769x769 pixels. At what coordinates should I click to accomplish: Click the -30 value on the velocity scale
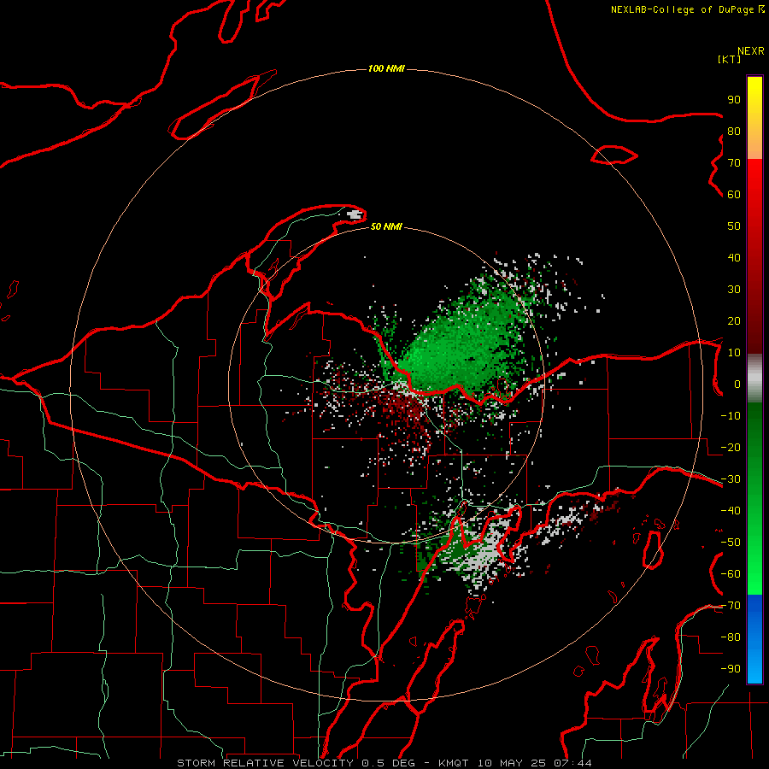pyautogui.click(x=731, y=479)
